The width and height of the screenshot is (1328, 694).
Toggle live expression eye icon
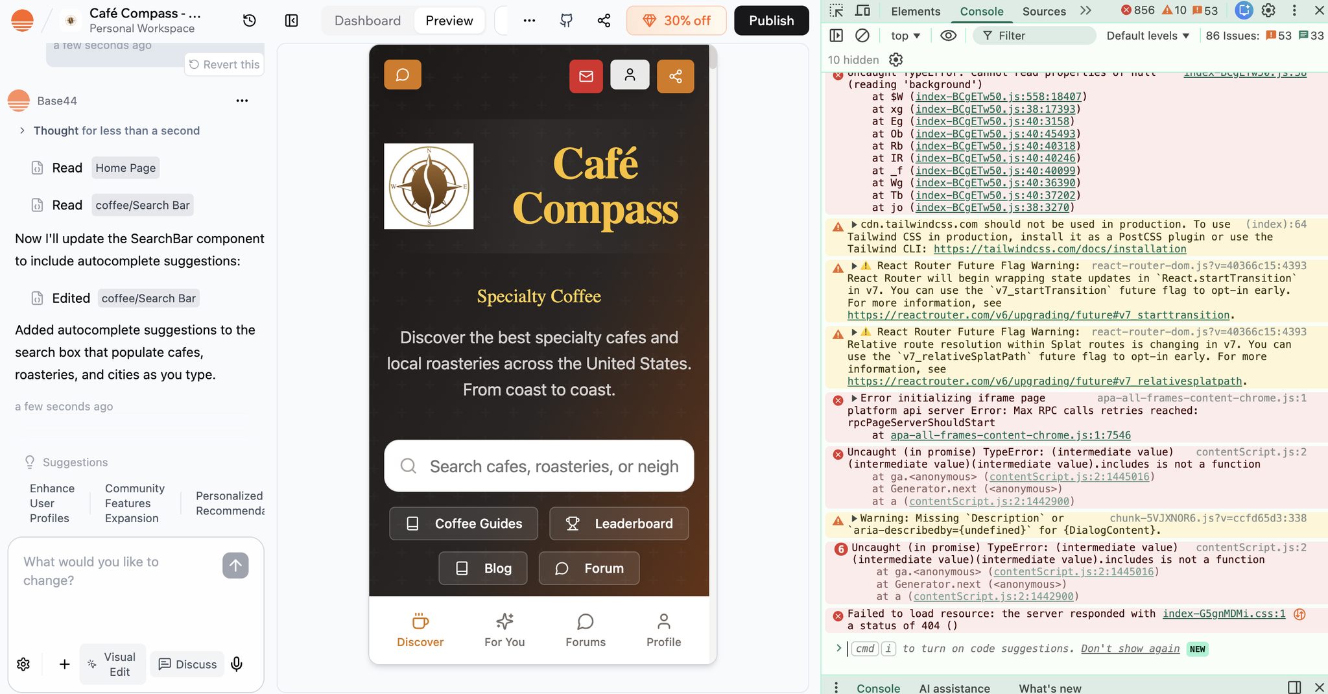pos(948,36)
